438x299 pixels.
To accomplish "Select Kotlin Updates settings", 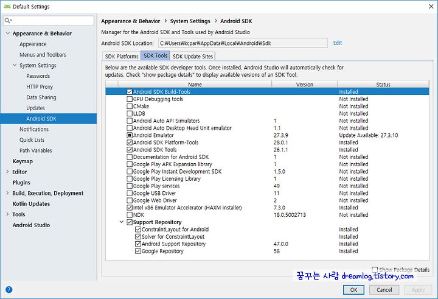I will (31, 203).
